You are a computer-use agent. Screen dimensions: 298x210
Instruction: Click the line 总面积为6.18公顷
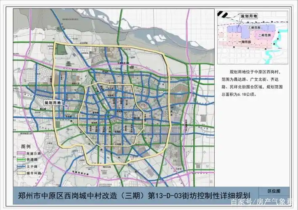click(x=239, y=94)
